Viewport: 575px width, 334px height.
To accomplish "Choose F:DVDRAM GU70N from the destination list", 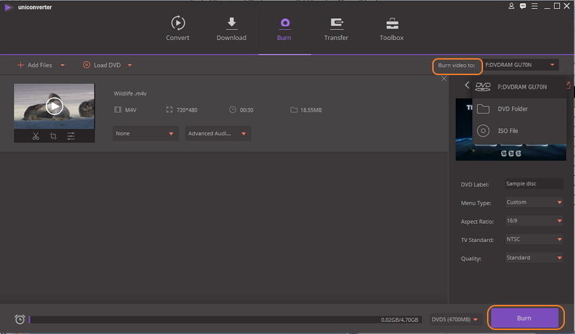I will [x=520, y=87].
